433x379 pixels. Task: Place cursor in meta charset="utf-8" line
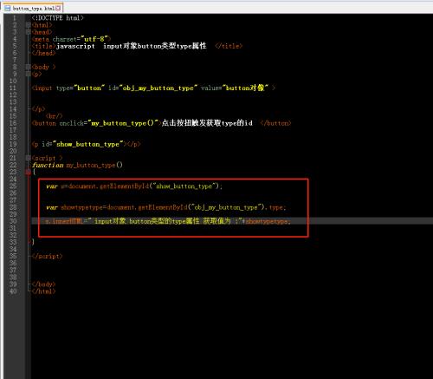(x=71, y=39)
